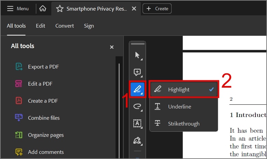Open the Sign tab
Viewport: 267px width, 159px height.
(x=89, y=26)
